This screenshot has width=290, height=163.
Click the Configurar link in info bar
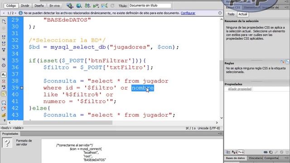(x=188, y=13)
